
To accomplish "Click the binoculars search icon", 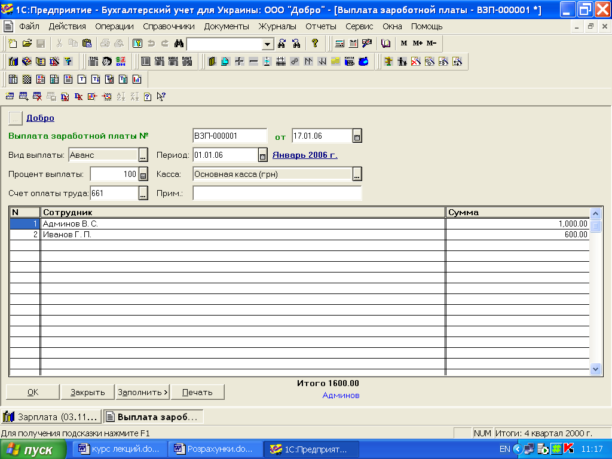I will click(178, 44).
